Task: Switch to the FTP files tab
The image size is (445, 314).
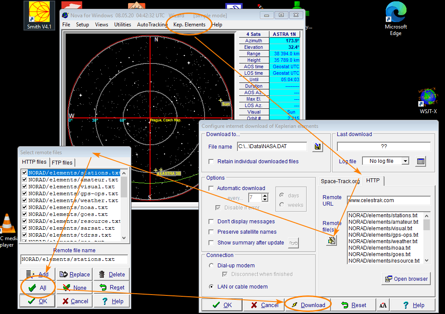Action: point(62,162)
